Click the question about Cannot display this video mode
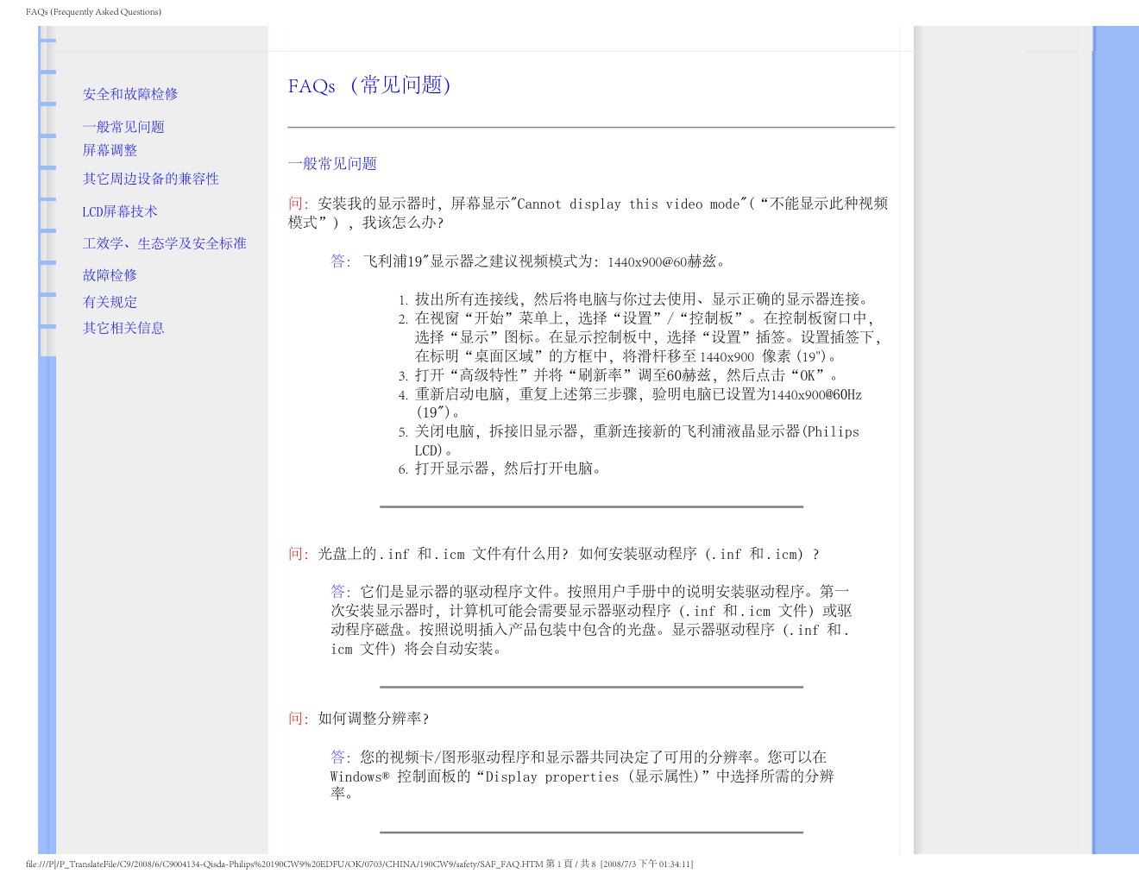The image size is (1139, 880). click(587, 213)
